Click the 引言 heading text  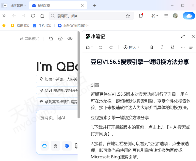tap(95, 85)
